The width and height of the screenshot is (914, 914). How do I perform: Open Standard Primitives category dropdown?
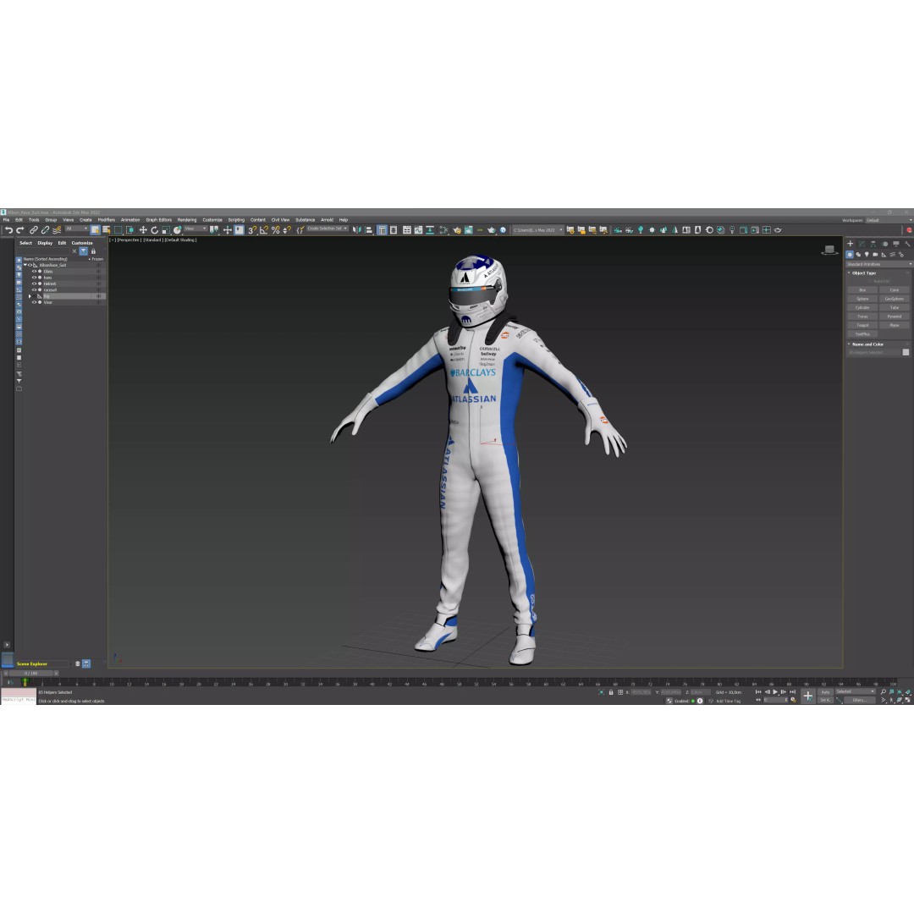(x=879, y=264)
